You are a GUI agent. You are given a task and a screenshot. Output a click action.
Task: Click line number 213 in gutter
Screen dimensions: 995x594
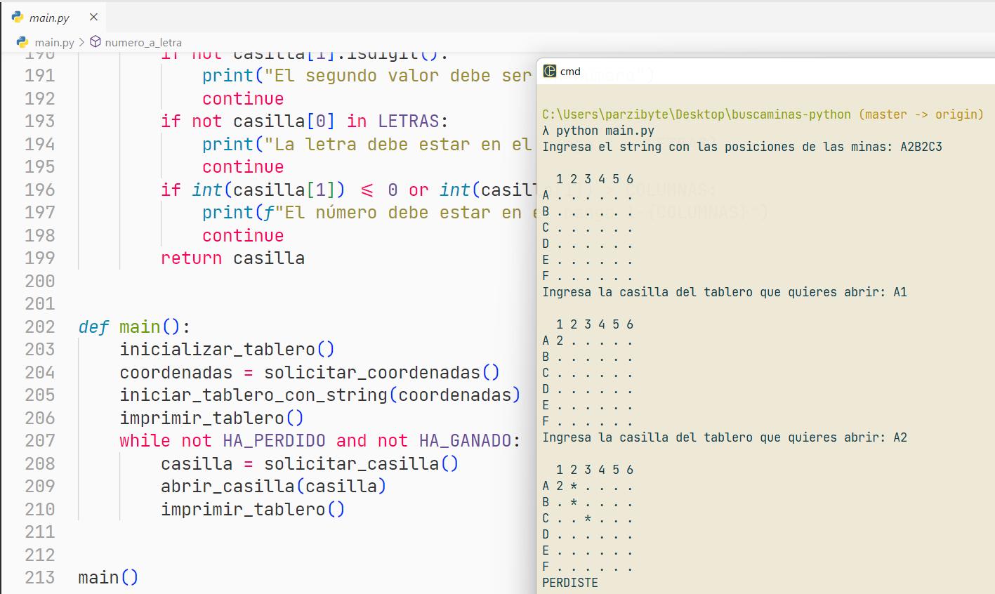[x=39, y=577]
